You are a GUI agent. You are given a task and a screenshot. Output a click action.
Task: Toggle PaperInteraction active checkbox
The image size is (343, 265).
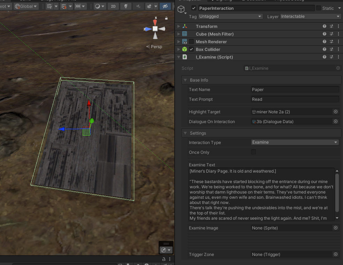(193, 8)
